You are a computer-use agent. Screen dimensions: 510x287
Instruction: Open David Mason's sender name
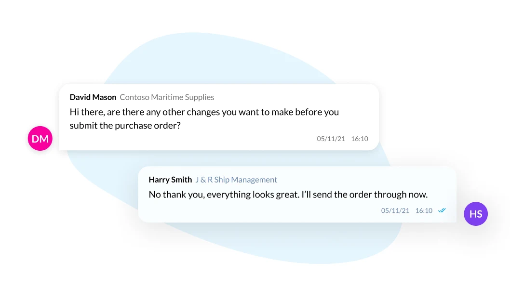(x=93, y=97)
